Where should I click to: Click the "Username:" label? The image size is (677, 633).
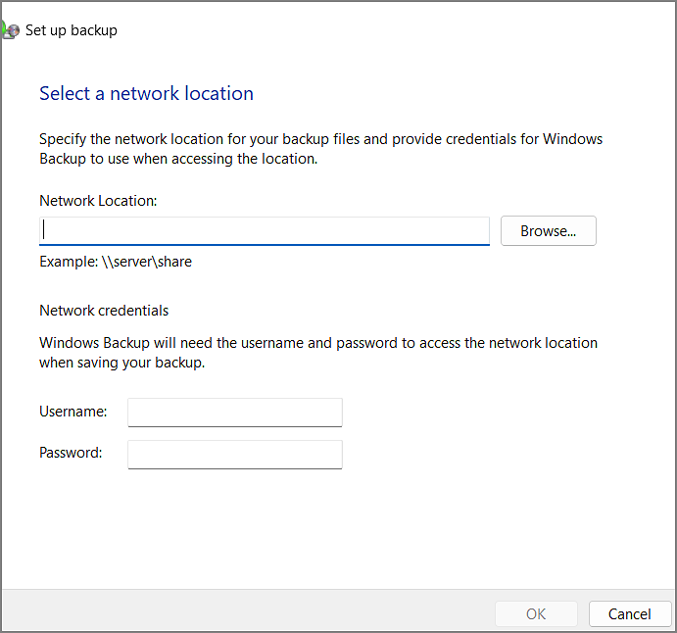click(x=73, y=412)
